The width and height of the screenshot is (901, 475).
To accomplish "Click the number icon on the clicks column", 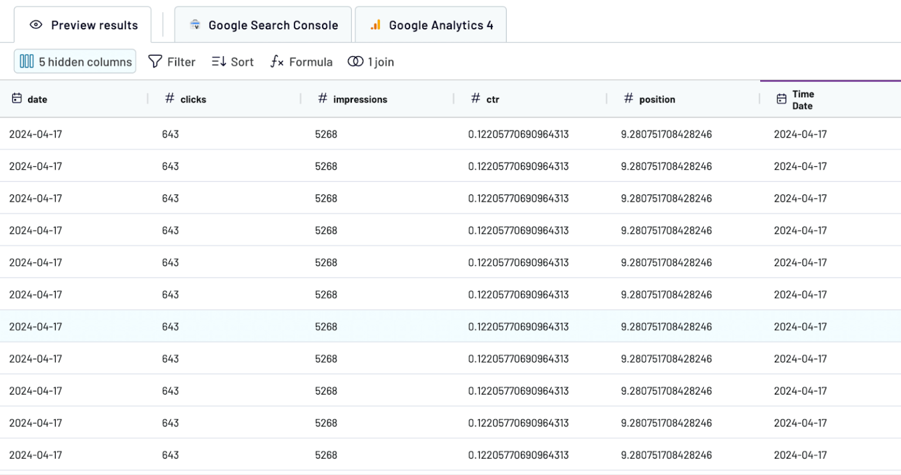I will (168, 98).
